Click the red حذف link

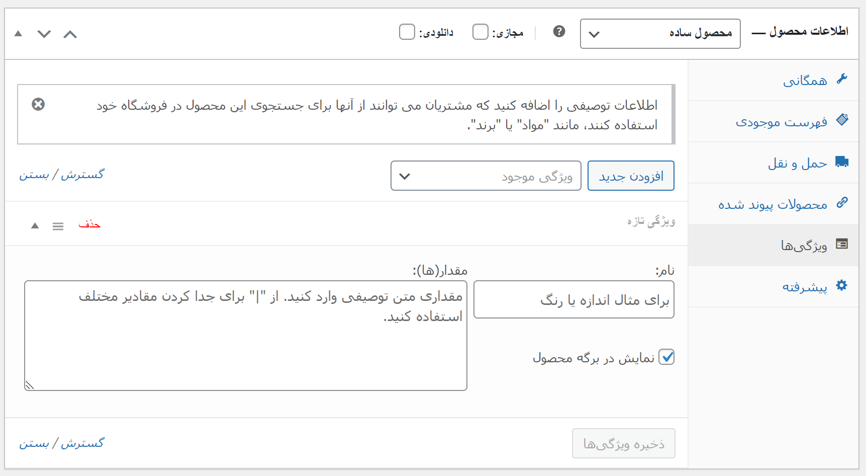tap(89, 224)
